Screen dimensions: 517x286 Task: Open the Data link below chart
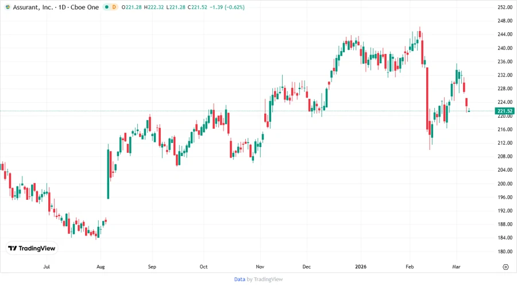pos(240,280)
